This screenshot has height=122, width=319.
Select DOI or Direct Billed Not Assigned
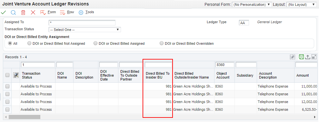click(x=29, y=43)
